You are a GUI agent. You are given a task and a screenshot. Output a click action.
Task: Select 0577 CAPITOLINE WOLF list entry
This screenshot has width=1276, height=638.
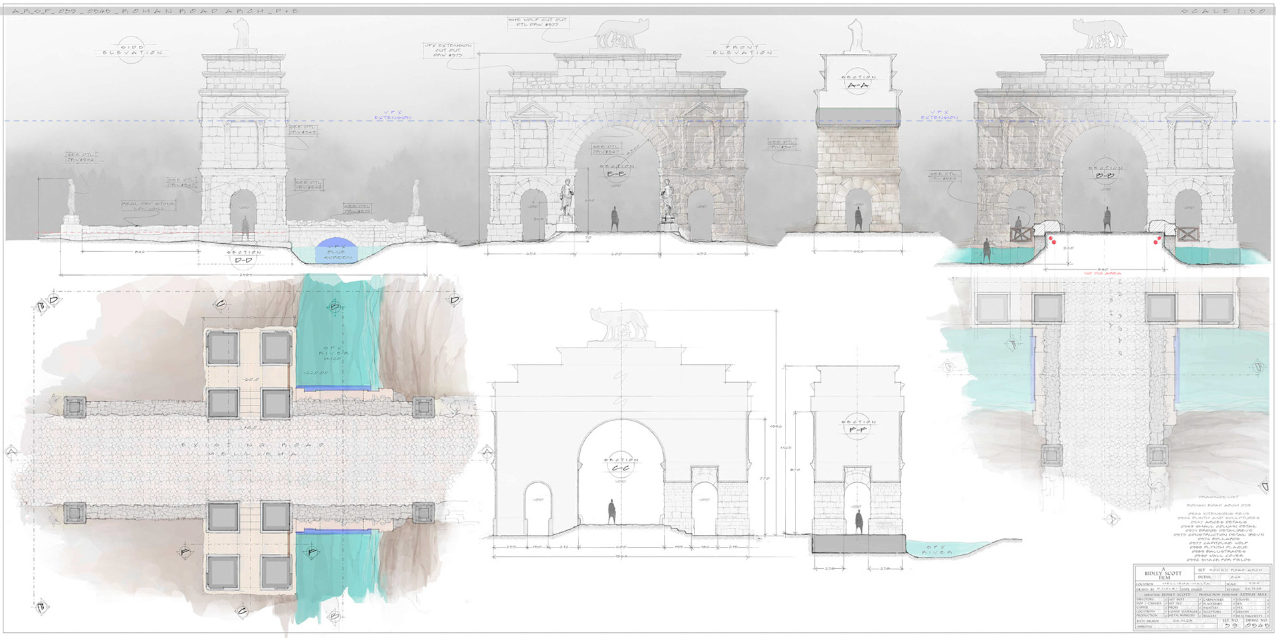pyautogui.click(x=1219, y=543)
